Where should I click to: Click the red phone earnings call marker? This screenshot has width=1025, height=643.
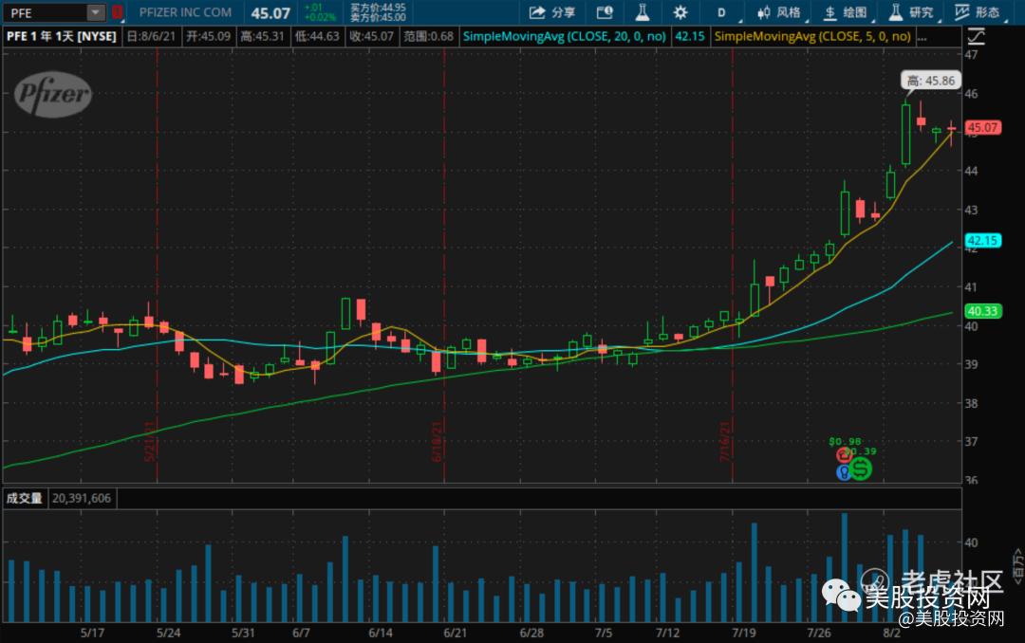pyautogui.click(x=844, y=455)
